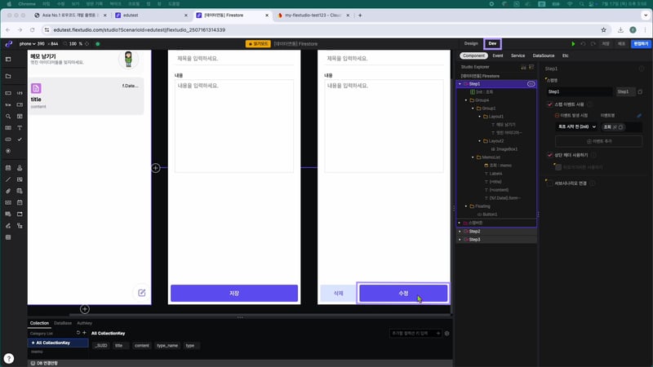Click the folder icon in left sidebar
This screenshot has height=367, width=653.
click(x=8, y=76)
